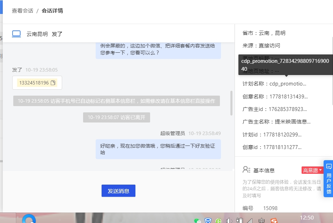
Task: Click the cdp_promotion tooltip popup
Action: click(286, 65)
